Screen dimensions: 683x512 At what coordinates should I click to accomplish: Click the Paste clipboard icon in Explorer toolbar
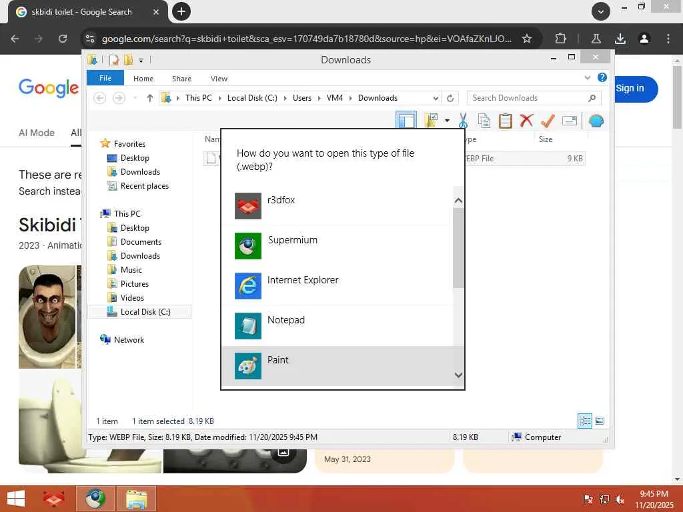(505, 121)
